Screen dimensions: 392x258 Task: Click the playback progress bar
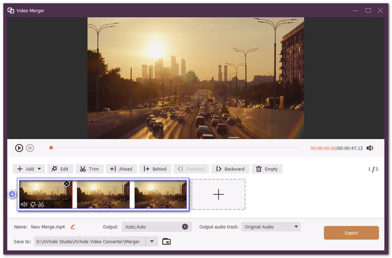pyautogui.click(x=174, y=147)
